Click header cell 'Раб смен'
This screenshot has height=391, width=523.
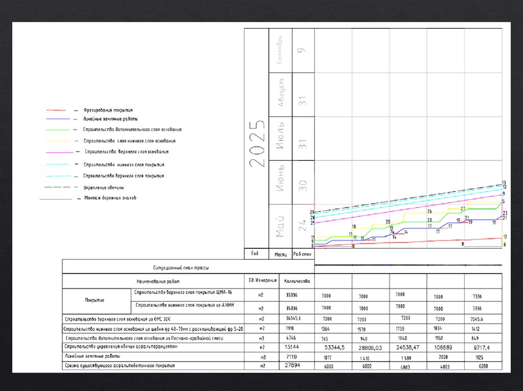[x=302, y=254]
